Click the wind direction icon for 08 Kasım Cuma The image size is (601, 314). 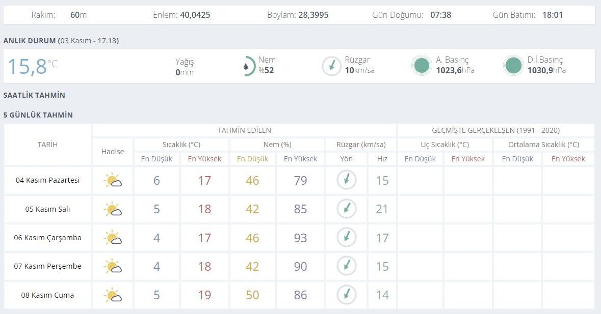pos(347,295)
